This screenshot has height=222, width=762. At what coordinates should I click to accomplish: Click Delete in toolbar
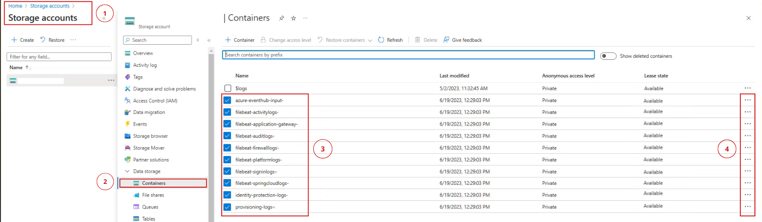(x=426, y=40)
